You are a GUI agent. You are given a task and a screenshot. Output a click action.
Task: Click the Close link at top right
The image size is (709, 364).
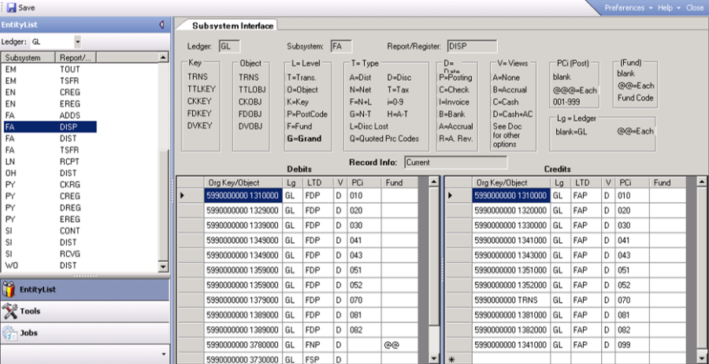click(695, 7)
